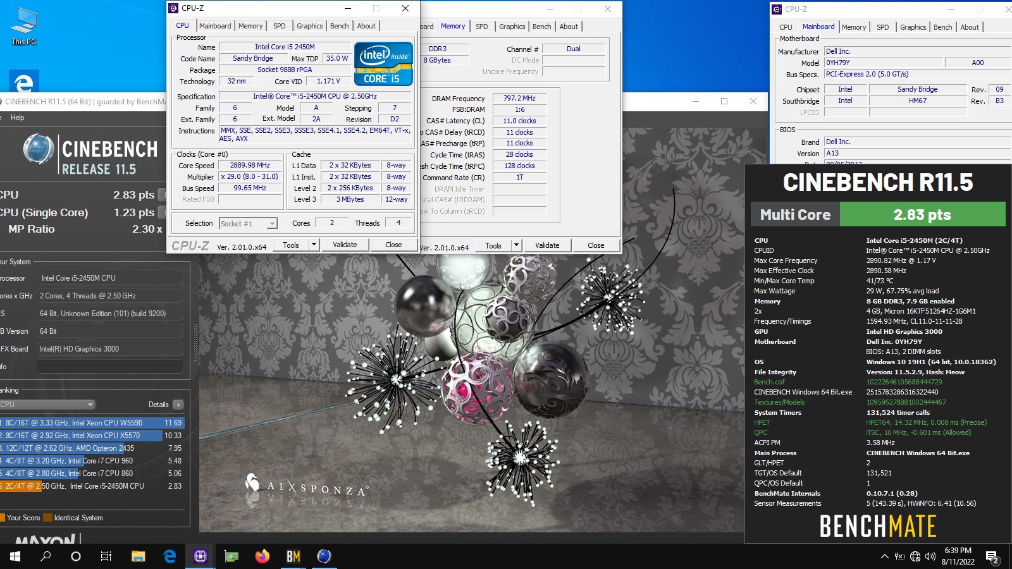Open the Bench tab in the rightmost CPU-Z window
This screenshot has width=1012, height=569.
pos(942,27)
